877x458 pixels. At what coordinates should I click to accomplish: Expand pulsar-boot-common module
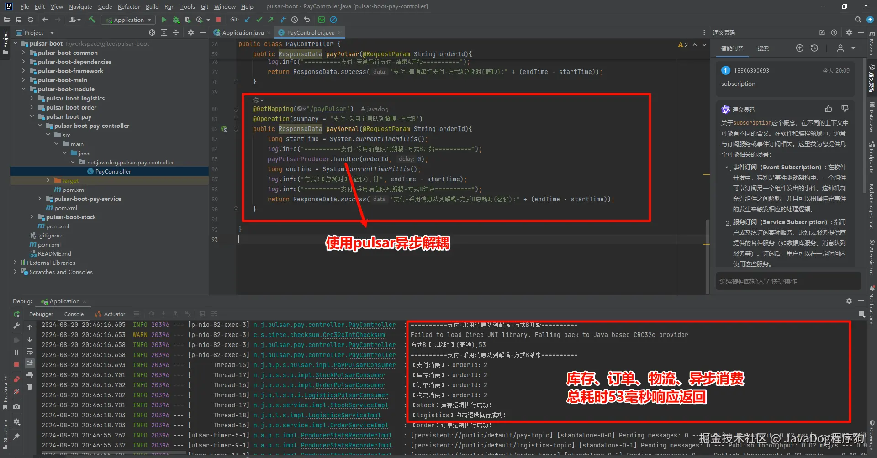23,53
